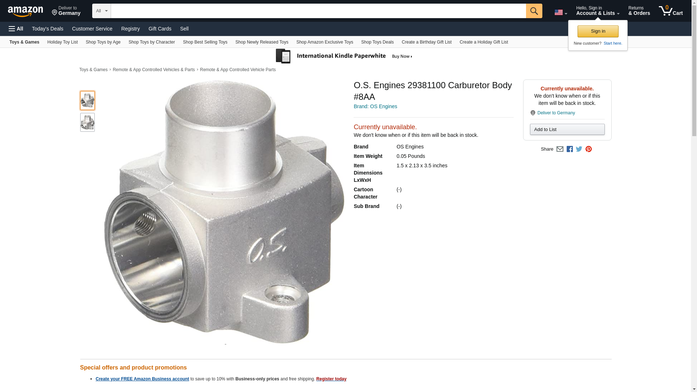The height and width of the screenshot is (392, 697).
Task: Click the yellow Sign in button
Action: point(598,31)
